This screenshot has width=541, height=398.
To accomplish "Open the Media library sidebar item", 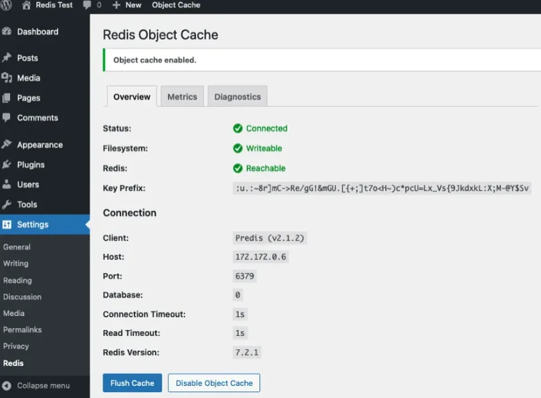I will pyautogui.click(x=28, y=78).
